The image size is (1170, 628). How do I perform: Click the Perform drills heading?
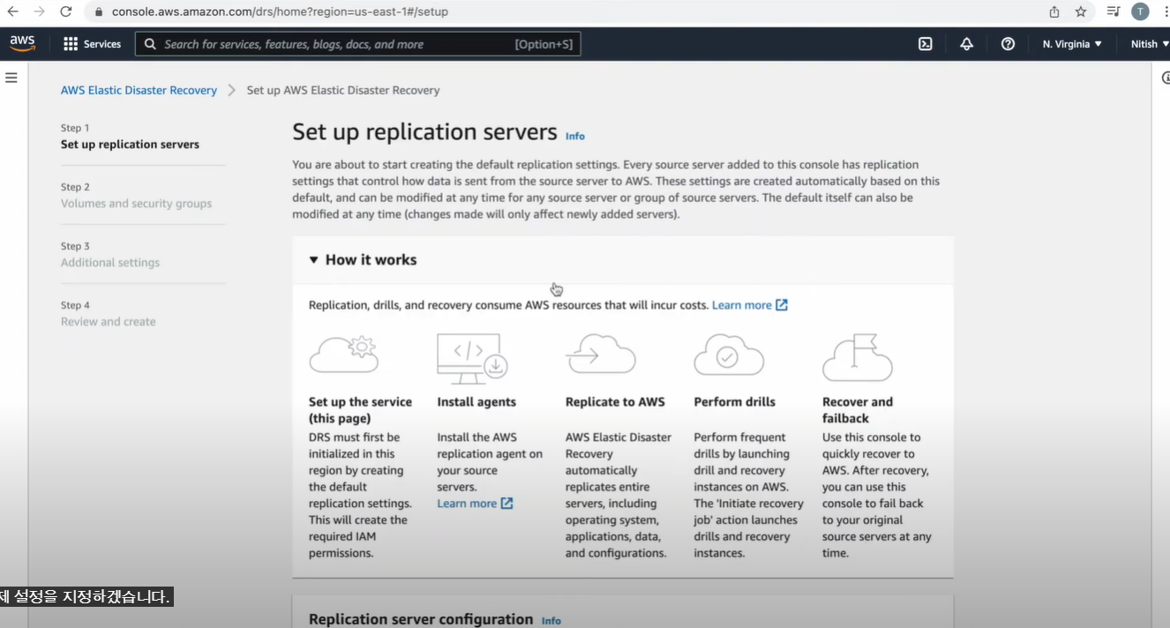tap(734, 402)
